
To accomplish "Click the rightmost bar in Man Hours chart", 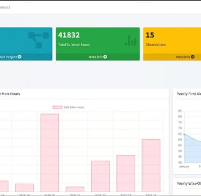I will [x=151, y=165].
